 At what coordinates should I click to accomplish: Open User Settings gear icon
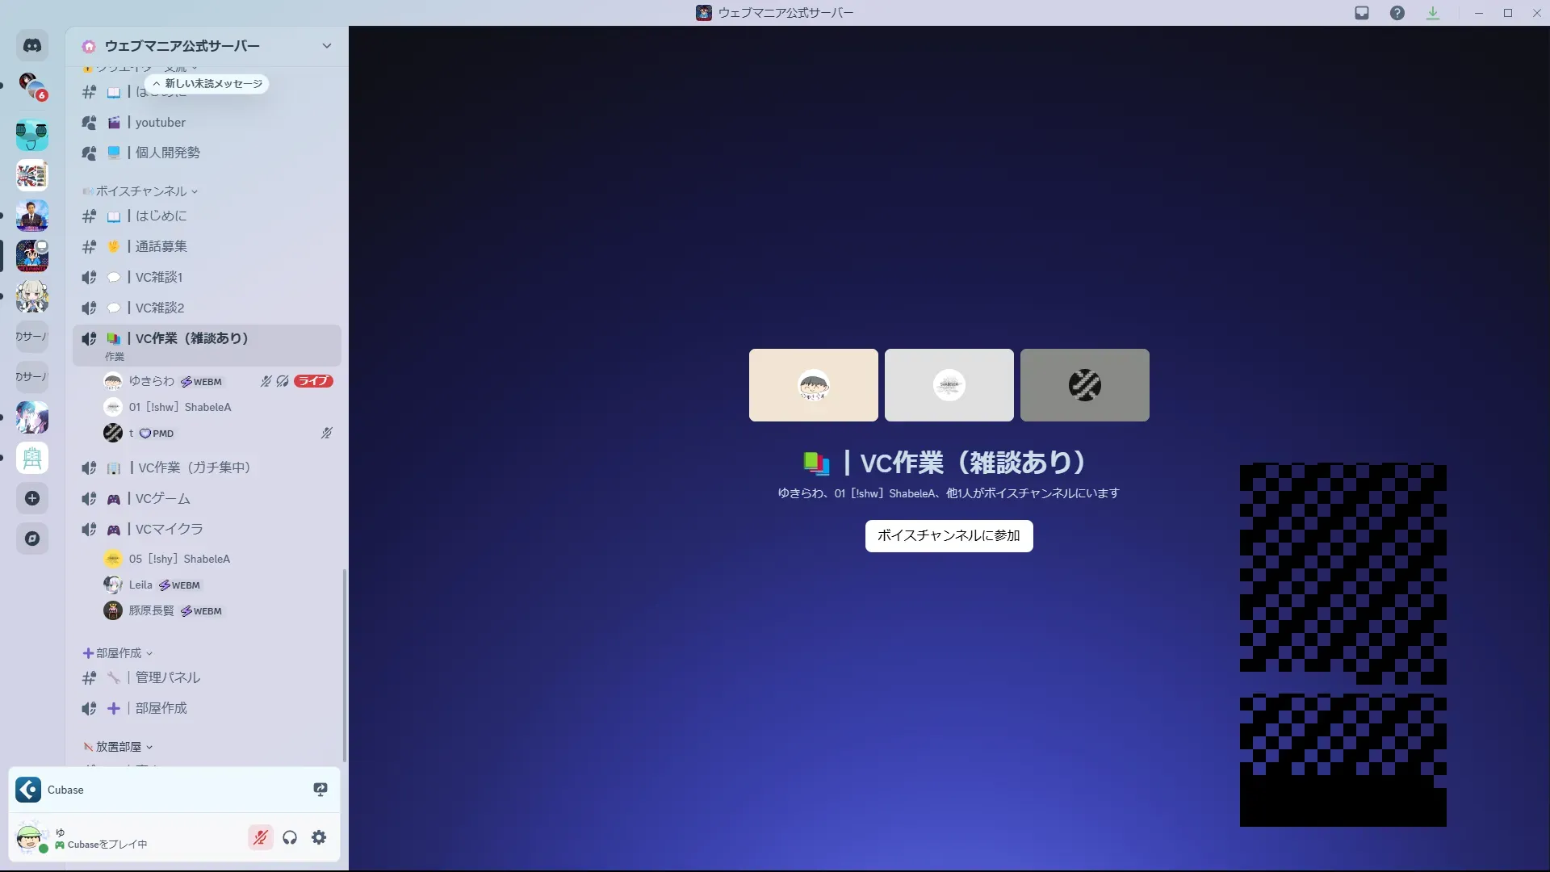pos(319,837)
